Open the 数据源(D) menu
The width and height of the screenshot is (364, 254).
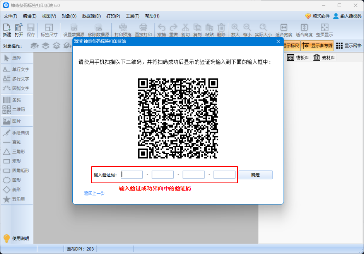click(91, 16)
